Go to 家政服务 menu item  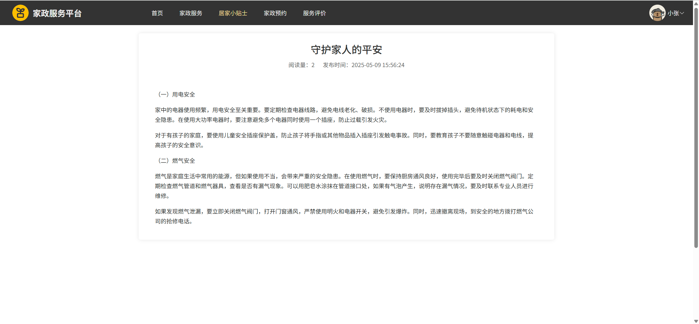[x=191, y=13]
